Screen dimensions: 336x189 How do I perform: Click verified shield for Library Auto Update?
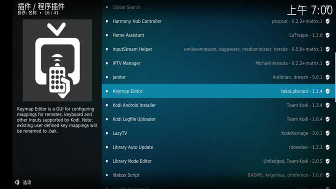(x=327, y=147)
